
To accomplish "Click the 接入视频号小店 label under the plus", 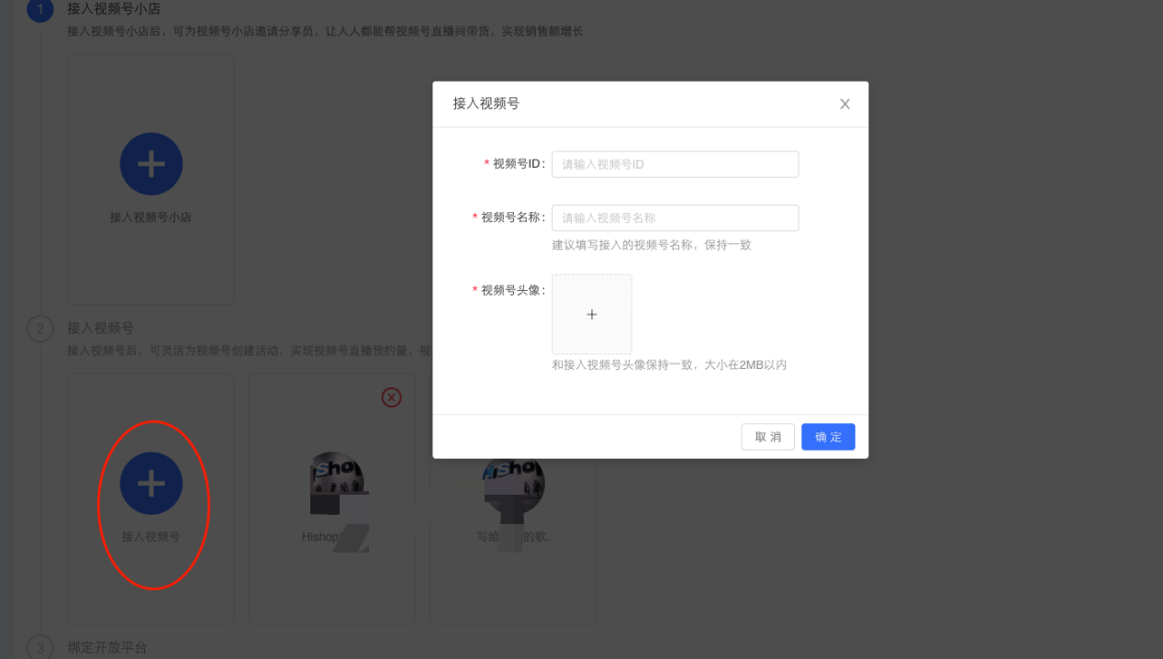I will 151,218.
